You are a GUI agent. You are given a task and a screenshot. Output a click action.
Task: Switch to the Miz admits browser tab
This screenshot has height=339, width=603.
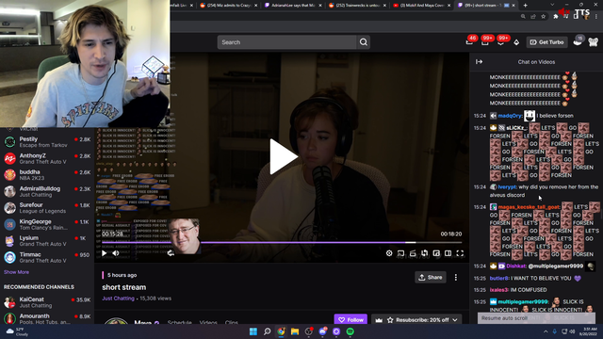point(228,6)
